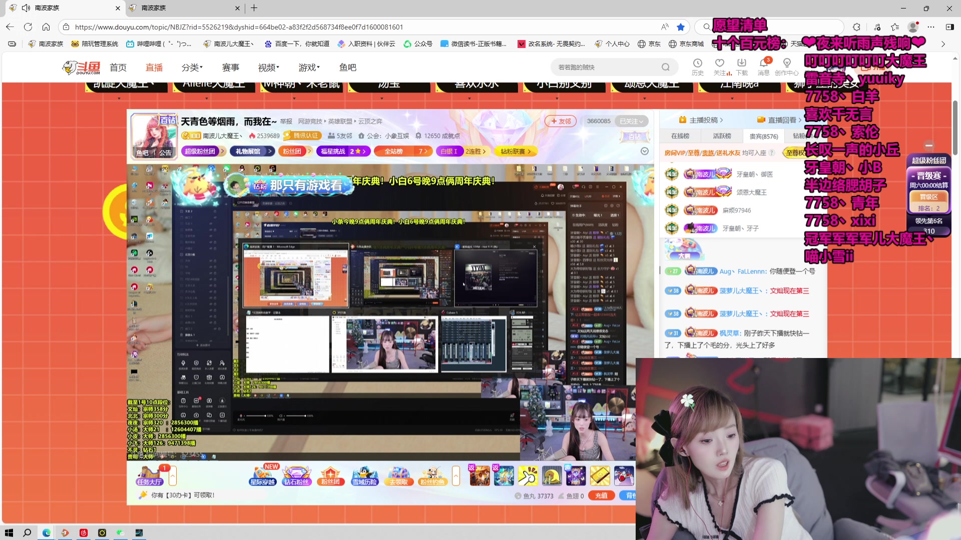The height and width of the screenshot is (540, 961).
Task: Switch to 贵宾(8576) tab
Action: [x=764, y=136]
